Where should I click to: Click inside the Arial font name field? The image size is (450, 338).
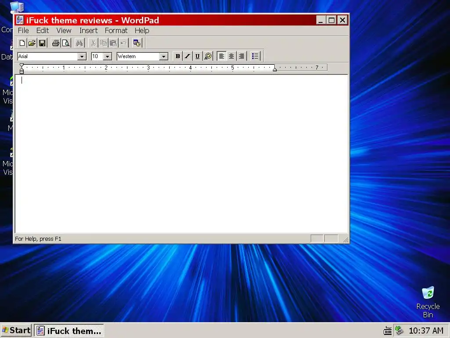coord(47,56)
